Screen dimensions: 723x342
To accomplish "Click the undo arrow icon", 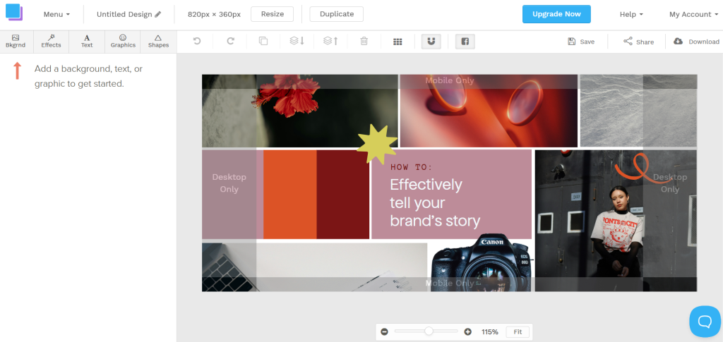I will click(197, 42).
